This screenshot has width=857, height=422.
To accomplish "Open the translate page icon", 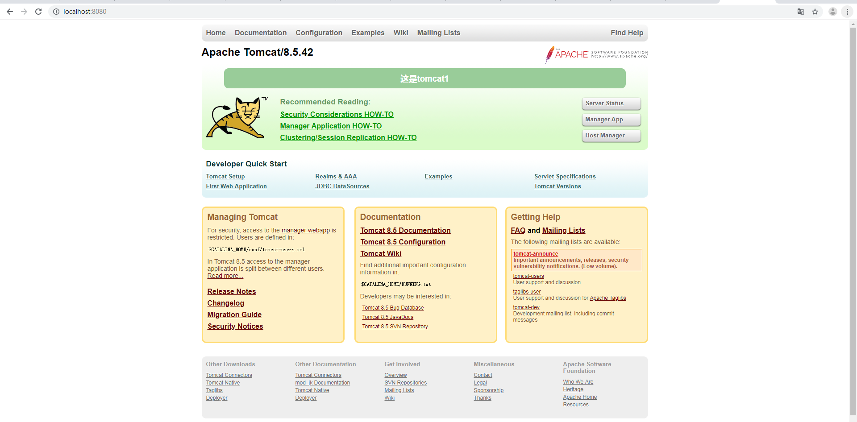I will 801,12.
